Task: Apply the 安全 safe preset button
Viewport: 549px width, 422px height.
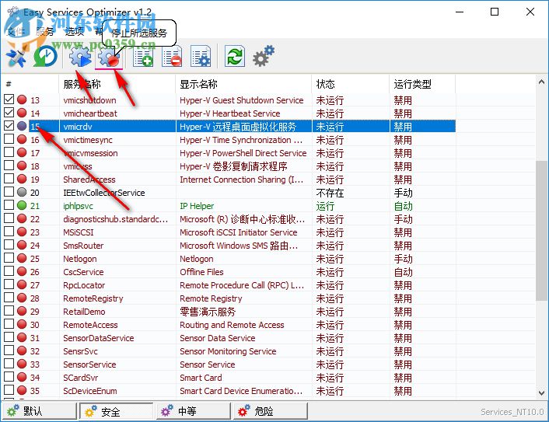Action: coord(117,411)
